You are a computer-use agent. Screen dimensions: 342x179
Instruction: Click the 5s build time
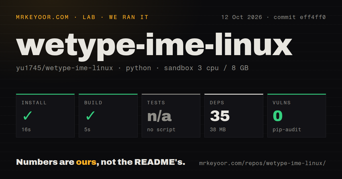click(x=87, y=130)
